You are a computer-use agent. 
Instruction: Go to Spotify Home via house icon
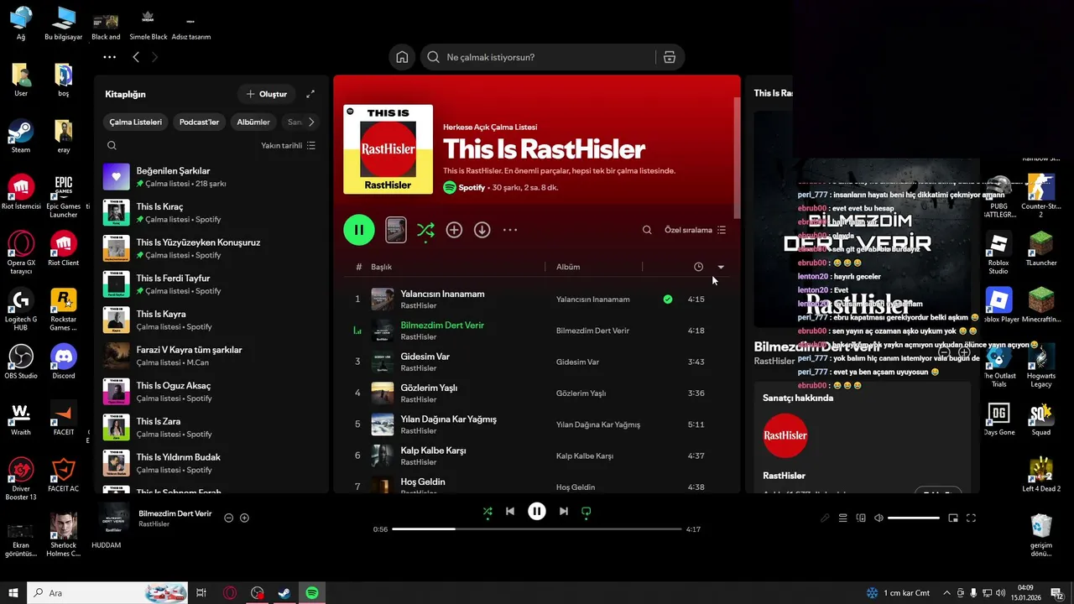pyautogui.click(x=402, y=57)
